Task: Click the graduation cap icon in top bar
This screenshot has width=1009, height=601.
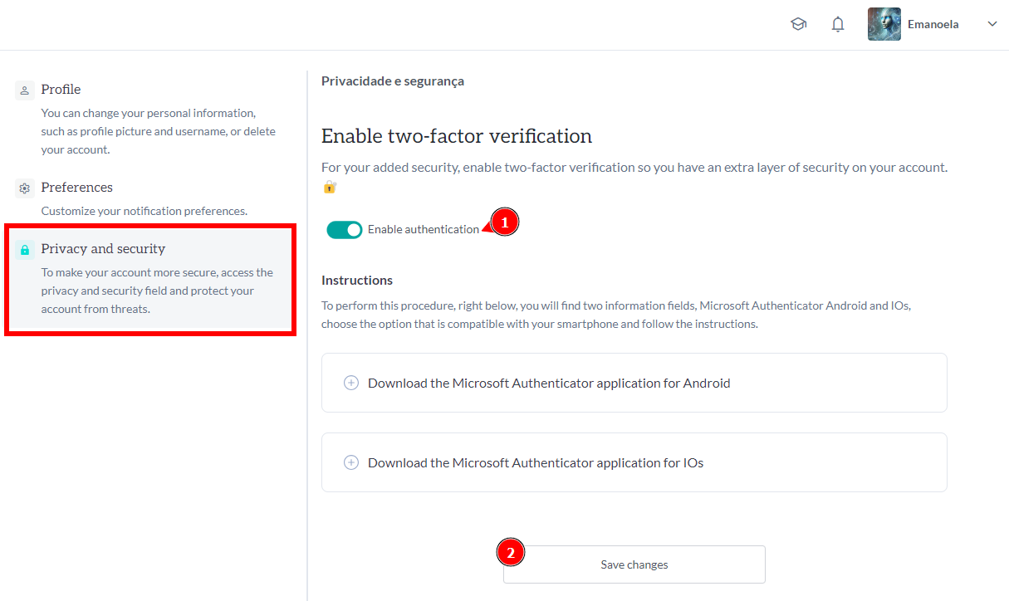Action: click(798, 24)
